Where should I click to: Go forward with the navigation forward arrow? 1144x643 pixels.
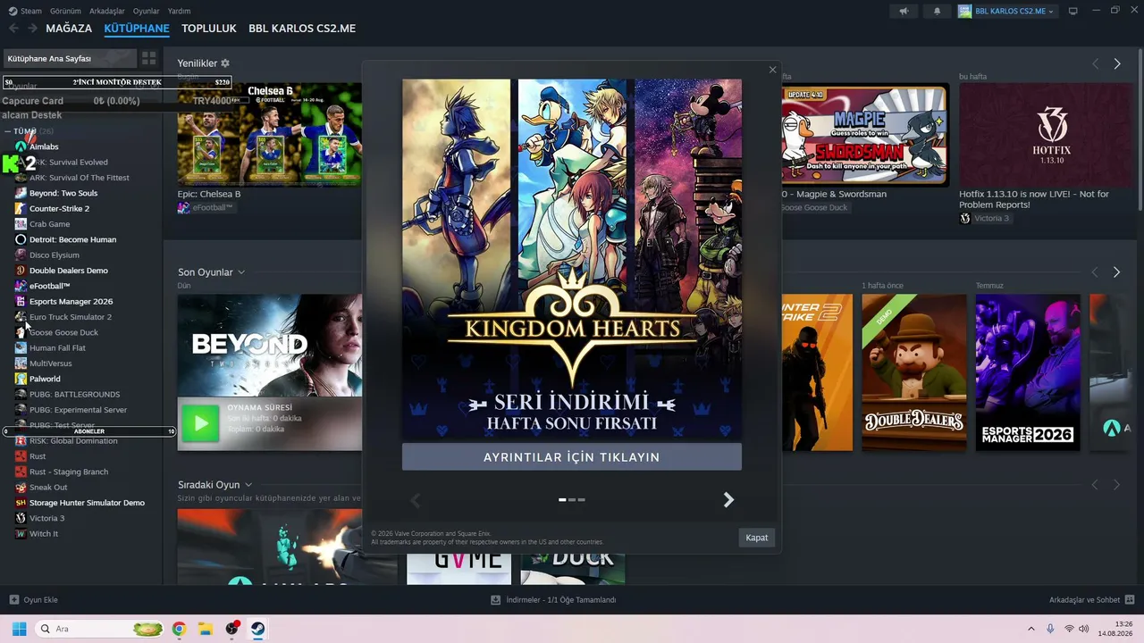coord(32,29)
